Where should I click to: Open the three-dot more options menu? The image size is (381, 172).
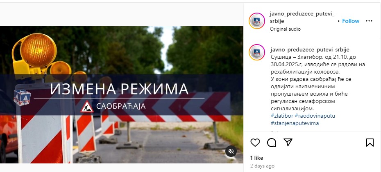(x=369, y=21)
